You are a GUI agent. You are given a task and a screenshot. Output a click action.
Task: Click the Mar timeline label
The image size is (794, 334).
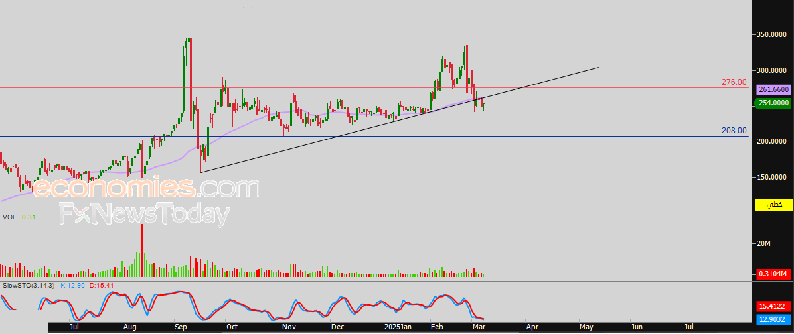(x=479, y=328)
